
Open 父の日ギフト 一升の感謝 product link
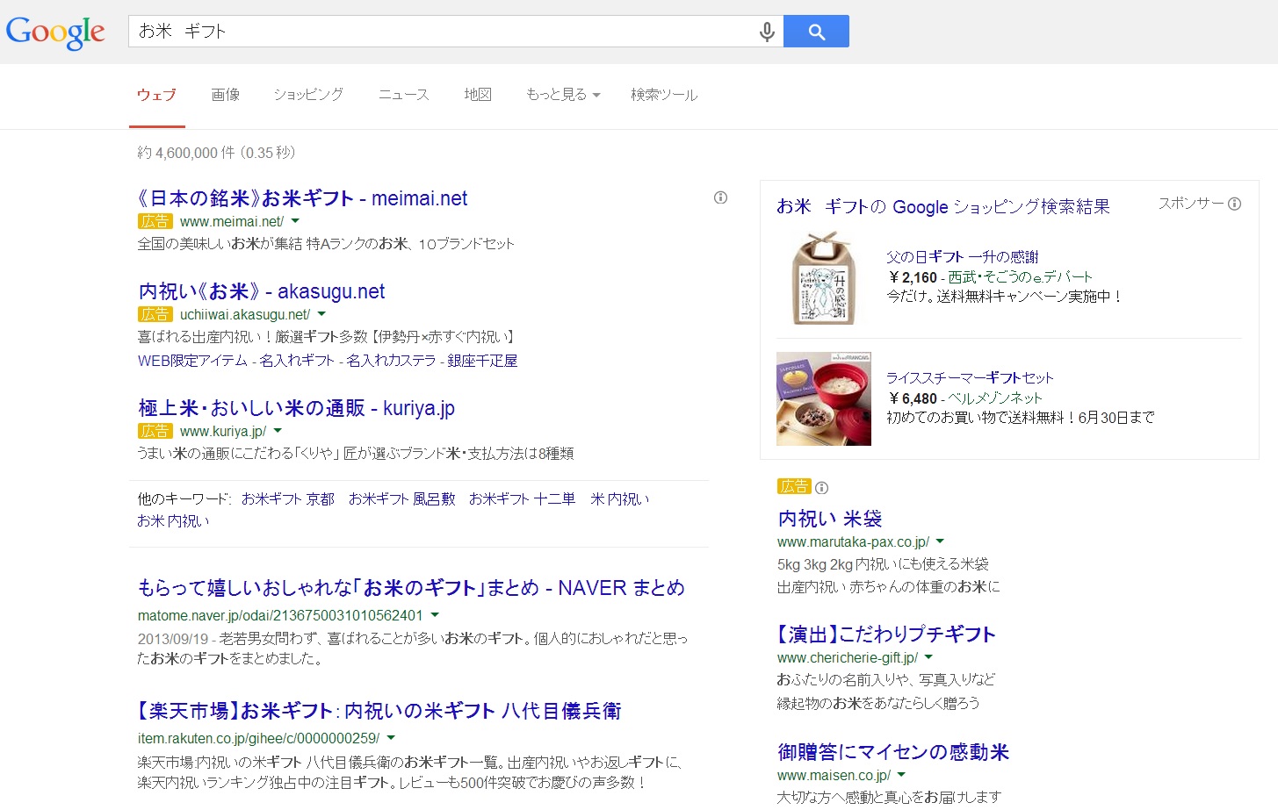pyautogui.click(x=963, y=257)
